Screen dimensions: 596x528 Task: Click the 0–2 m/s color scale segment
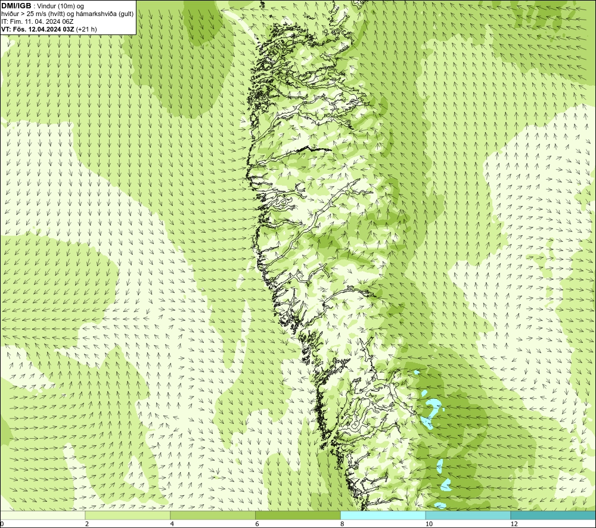42,515
